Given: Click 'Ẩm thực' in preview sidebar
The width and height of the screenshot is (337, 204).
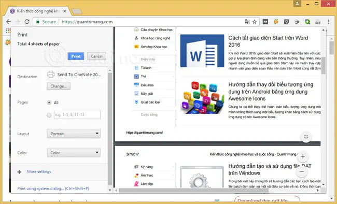Looking at the screenshot, I should coord(147,175).
